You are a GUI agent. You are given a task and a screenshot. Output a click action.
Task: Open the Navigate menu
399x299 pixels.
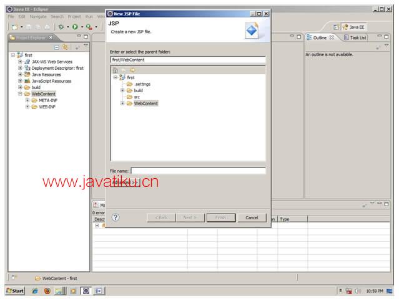pos(38,16)
